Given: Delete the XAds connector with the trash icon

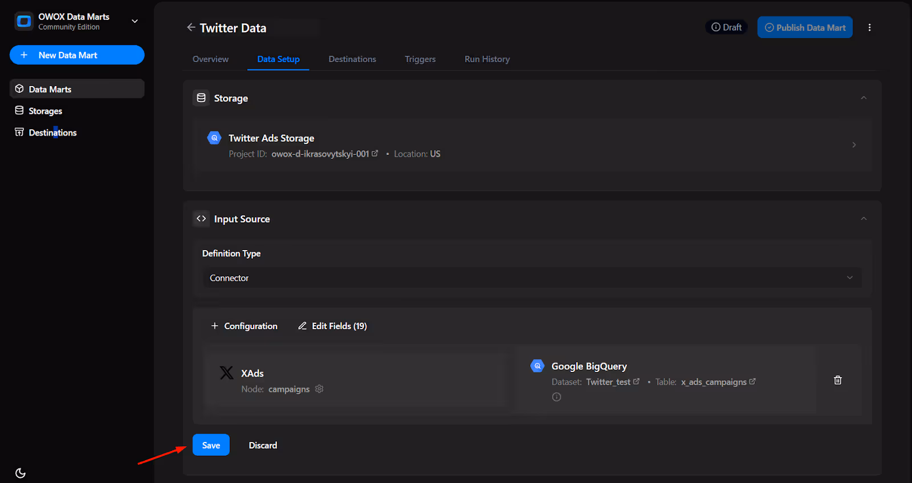Looking at the screenshot, I should click(x=838, y=380).
